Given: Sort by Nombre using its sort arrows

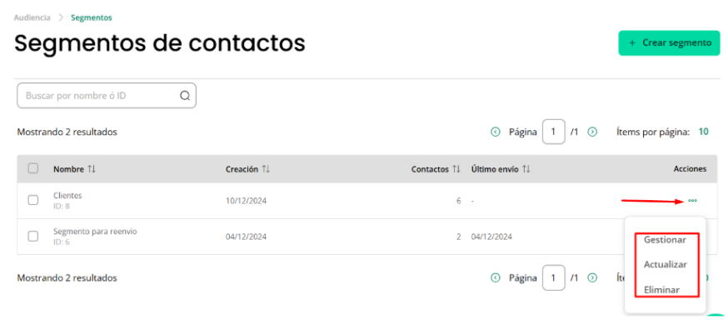Looking at the screenshot, I should (92, 169).
